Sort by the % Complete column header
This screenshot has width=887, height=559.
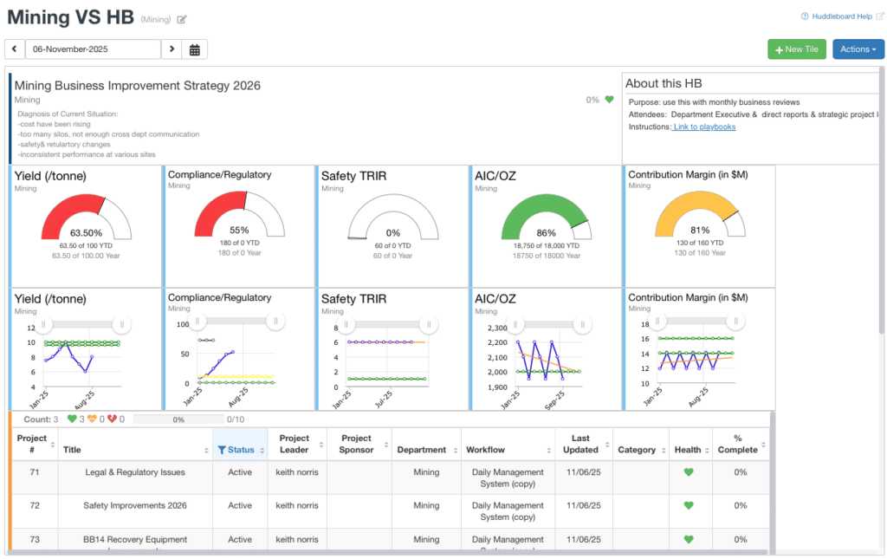click(x=738, y=444)
